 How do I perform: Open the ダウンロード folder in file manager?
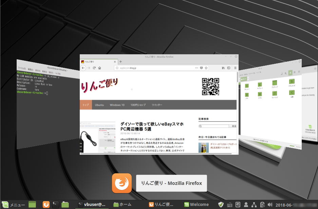(x=247, y=87)
